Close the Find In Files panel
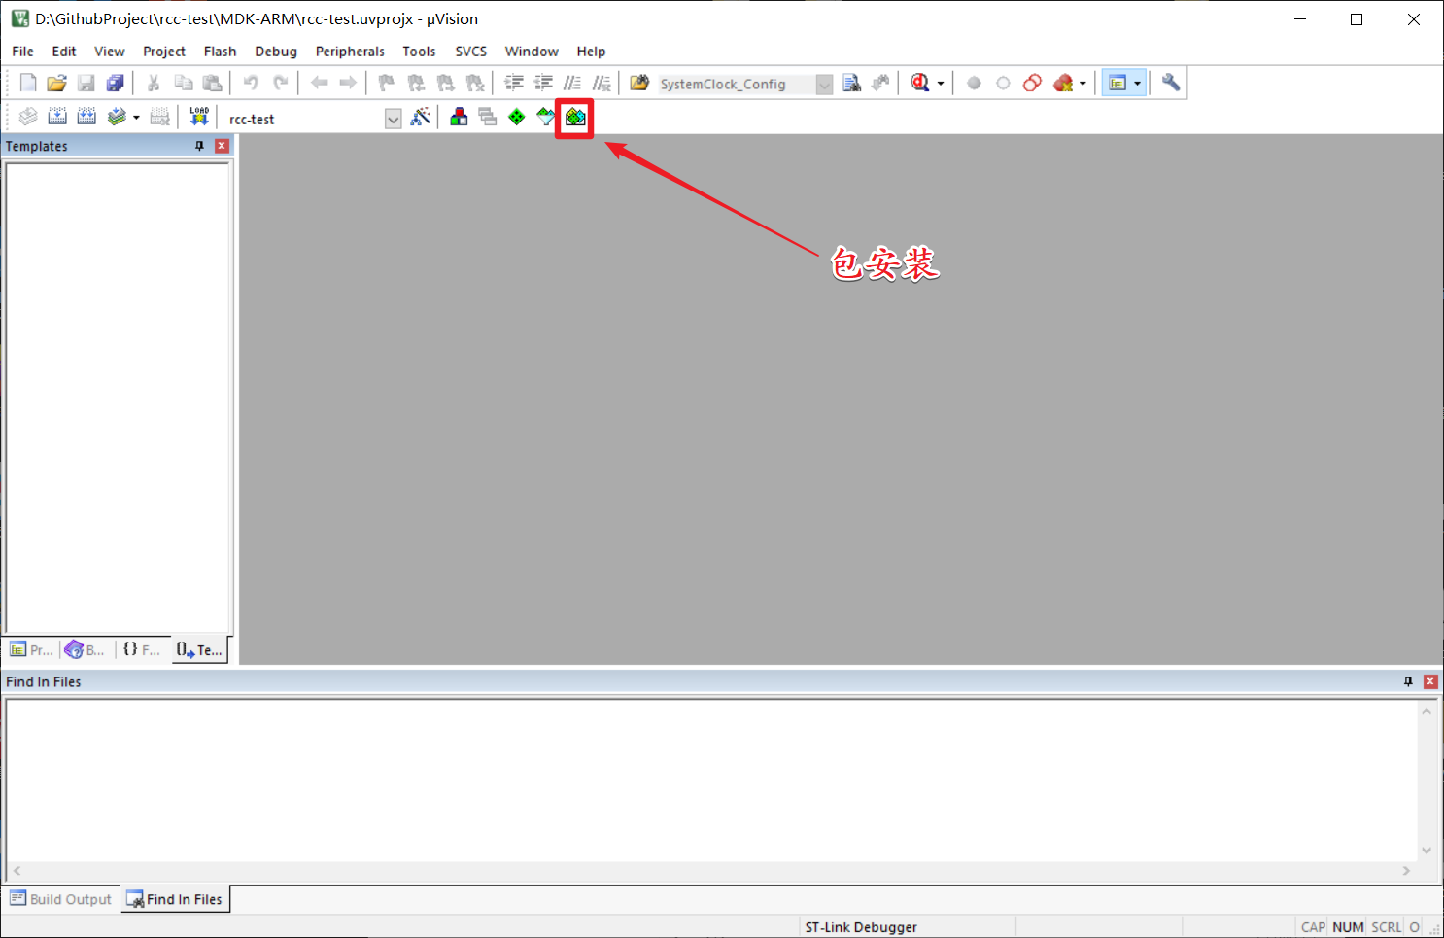 pyautogui.click(x=1430, y=681)
